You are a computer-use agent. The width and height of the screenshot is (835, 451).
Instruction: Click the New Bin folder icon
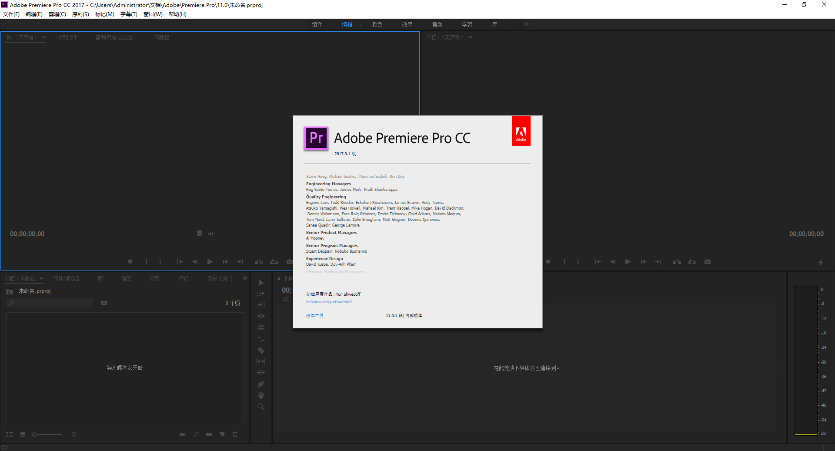coord(209,434)
